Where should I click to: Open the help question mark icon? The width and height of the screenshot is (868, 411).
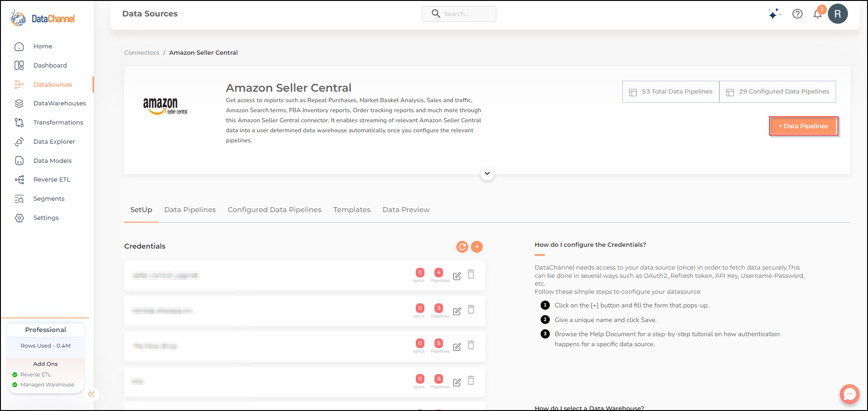tap(797, 14)
